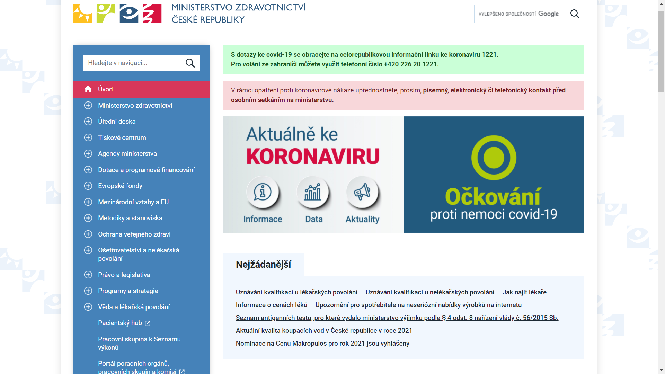Expand the Úřední deska plus icon
Image resolution: width=665 pixels, height=374 pixels.
[x=88, y=122]
